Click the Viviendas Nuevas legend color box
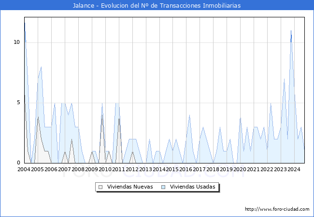Image resolution: width=314 pixels, height=217 pixels. (100, 187)
